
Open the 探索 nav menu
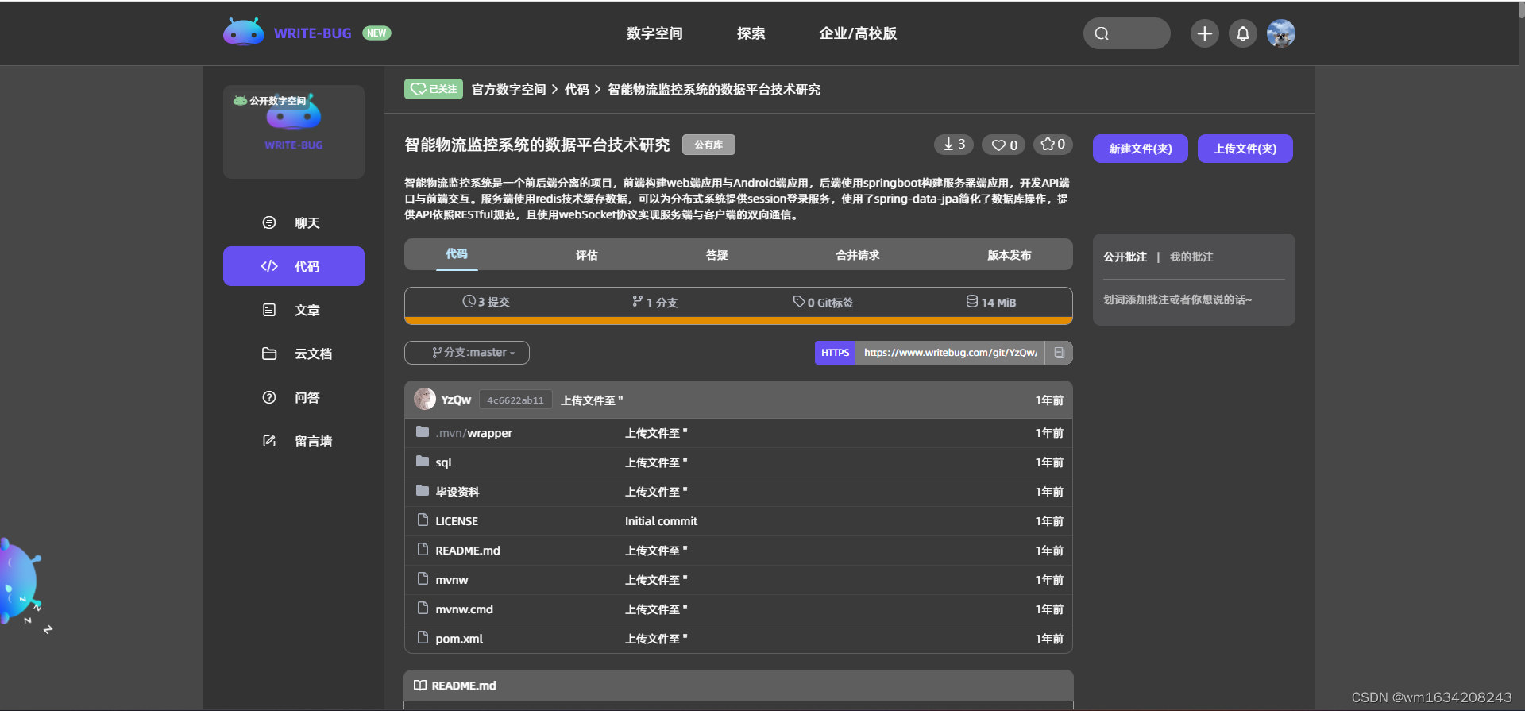tap(751, 33)
